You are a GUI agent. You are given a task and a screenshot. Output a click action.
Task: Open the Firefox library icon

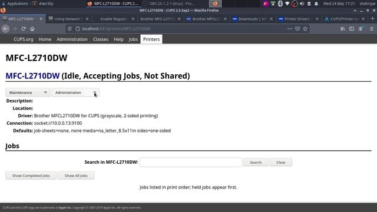(x=343, y=29)
